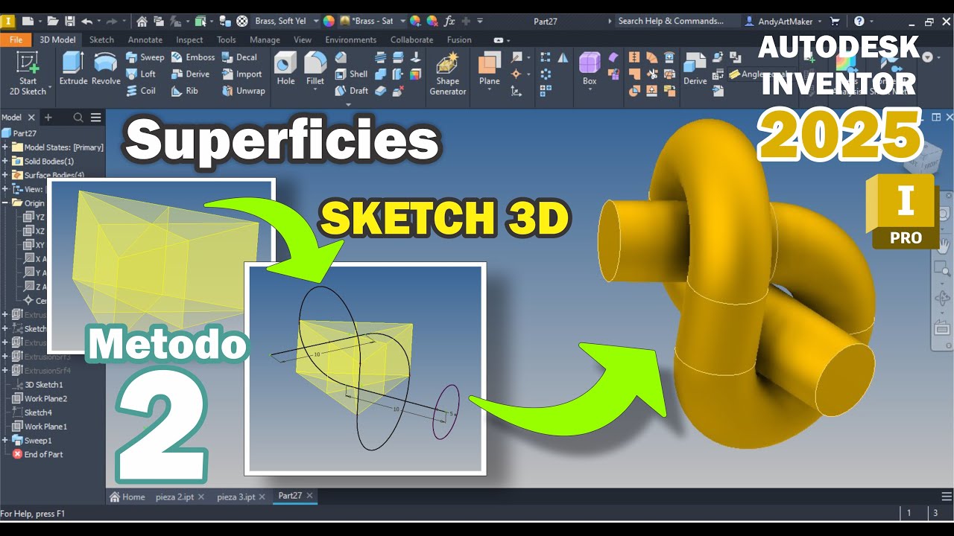The width and height of the screenshot is (954, 536).
Task: Click the Home view icon in quick access toolbar
Action: coord(142,21)
